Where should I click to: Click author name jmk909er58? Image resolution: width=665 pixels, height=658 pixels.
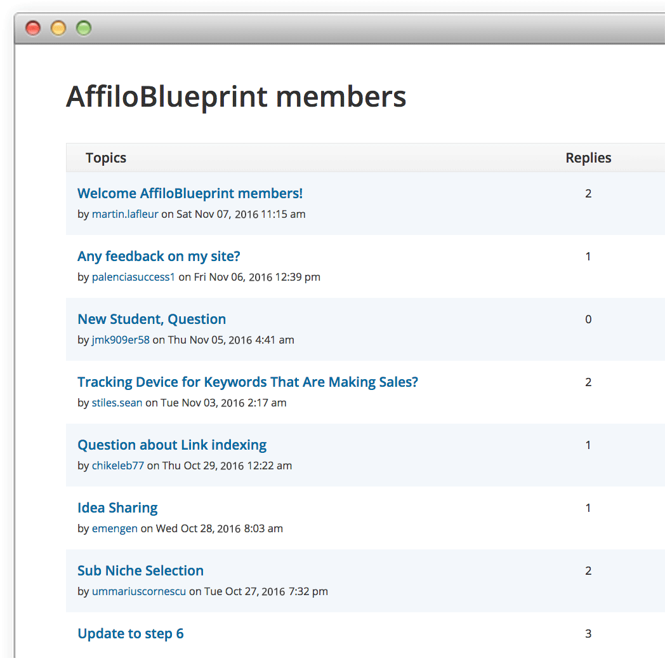point(121,340)
